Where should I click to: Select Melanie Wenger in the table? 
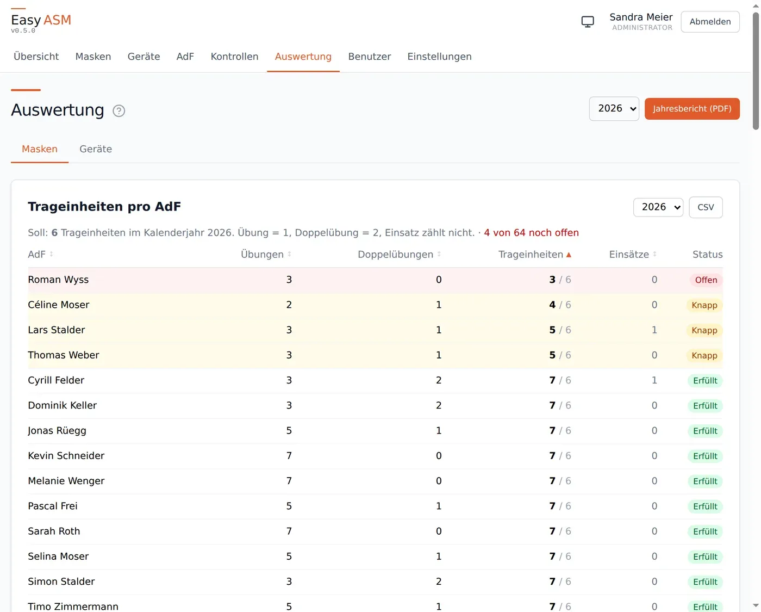(66, 481)
